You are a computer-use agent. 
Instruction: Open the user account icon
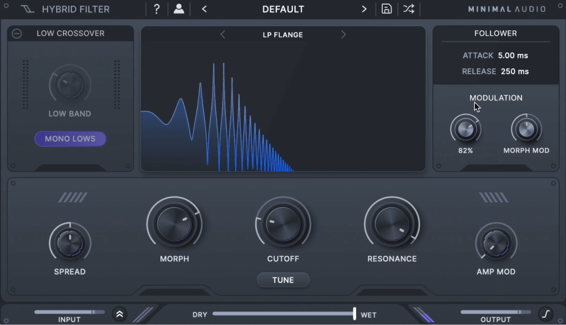[x=179, y=9]
